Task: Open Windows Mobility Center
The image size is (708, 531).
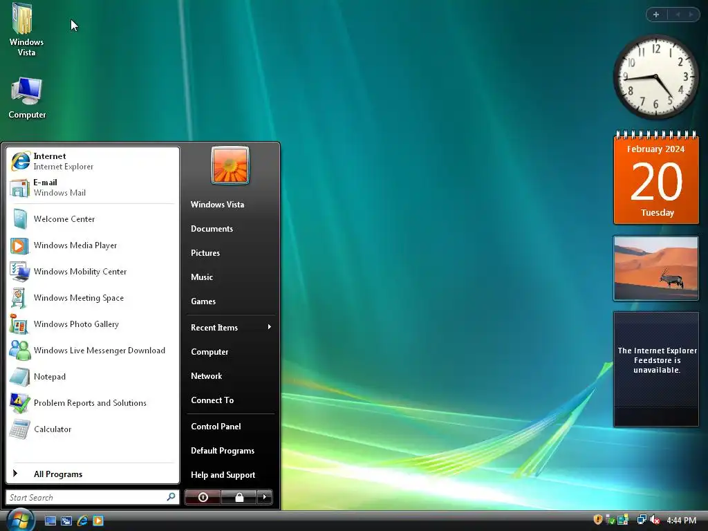Action: pos(93,271)
